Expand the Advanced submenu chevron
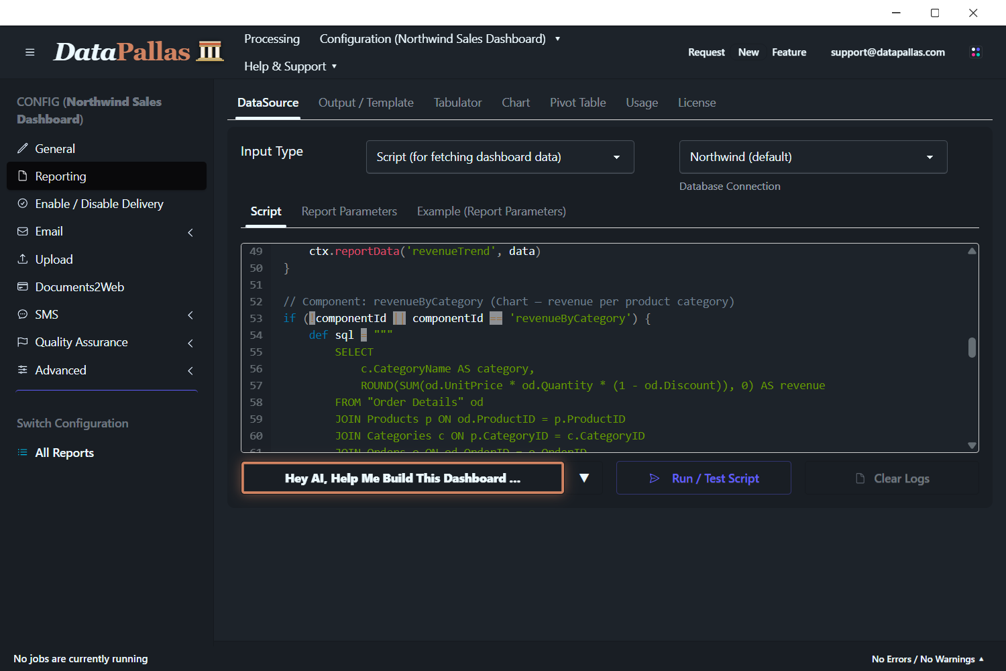Image resolution: width=1006 pixels, height=671 pixels. pyautogui.click(x=190, y=370)
